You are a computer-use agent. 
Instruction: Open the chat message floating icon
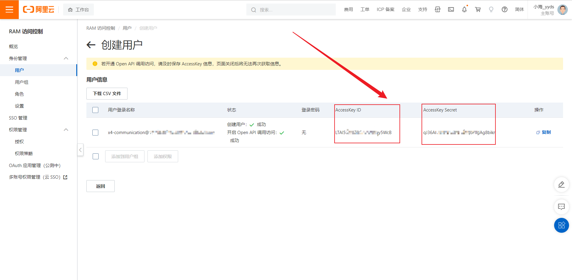(562, 207)
